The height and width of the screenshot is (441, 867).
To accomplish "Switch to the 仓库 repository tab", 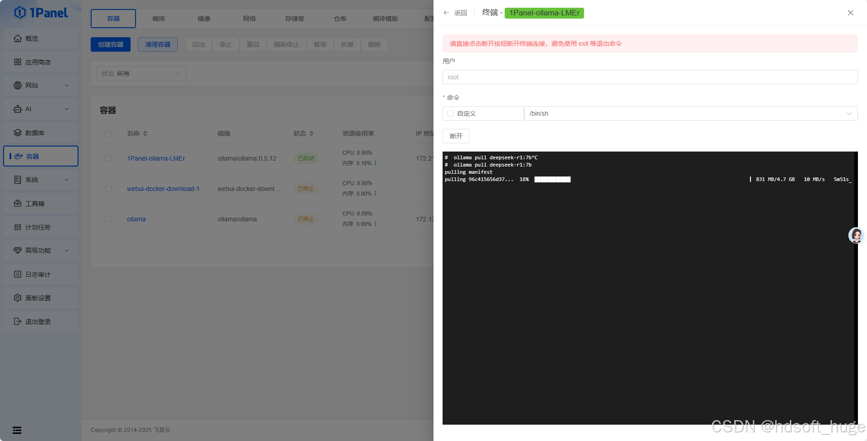I will click(340, 19).
